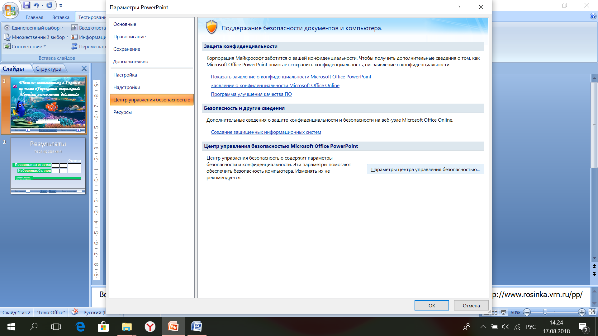This screenshot has height=336, width=598.
Task: Click the Undo arrow icon
Action: click(36, 5)
